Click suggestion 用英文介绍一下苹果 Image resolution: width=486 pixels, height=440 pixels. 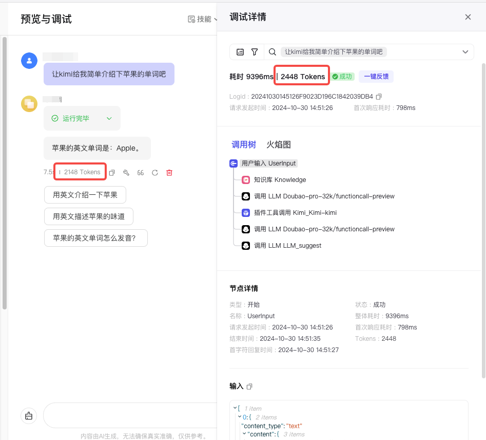85,195
